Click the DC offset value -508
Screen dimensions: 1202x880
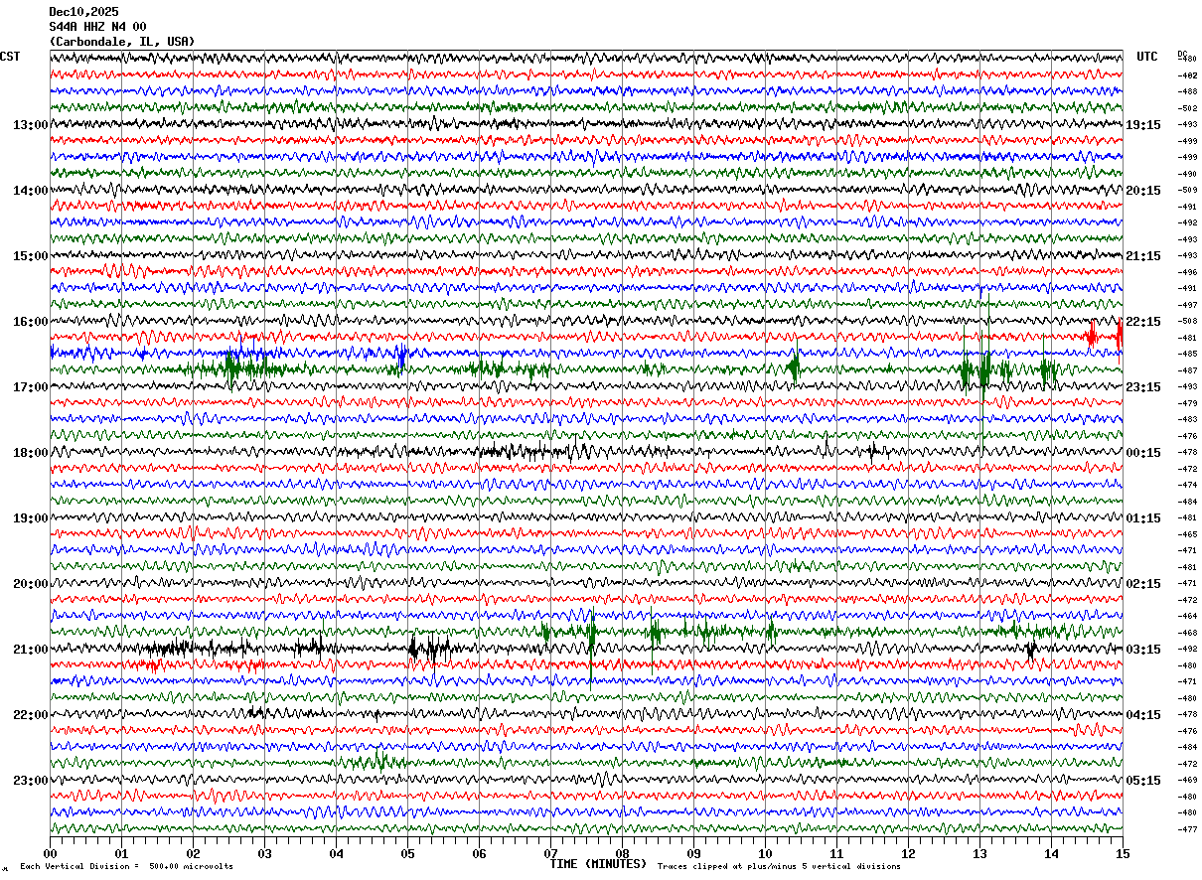tap(1187, 321)
